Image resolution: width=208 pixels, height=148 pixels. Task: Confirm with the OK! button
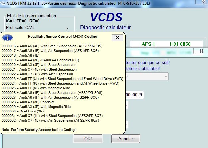point(88,139)
